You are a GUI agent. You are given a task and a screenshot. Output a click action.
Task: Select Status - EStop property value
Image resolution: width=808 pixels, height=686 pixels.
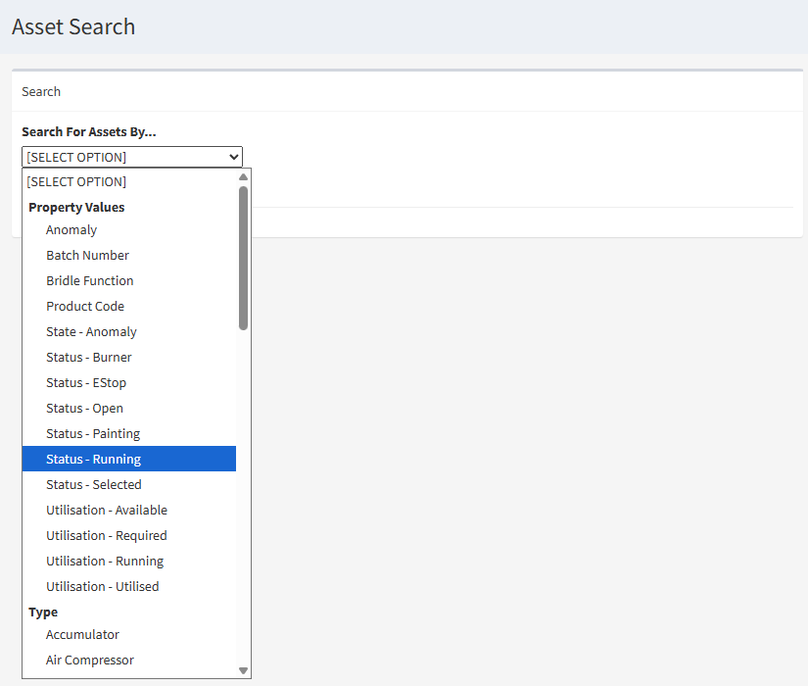point(87,382)
